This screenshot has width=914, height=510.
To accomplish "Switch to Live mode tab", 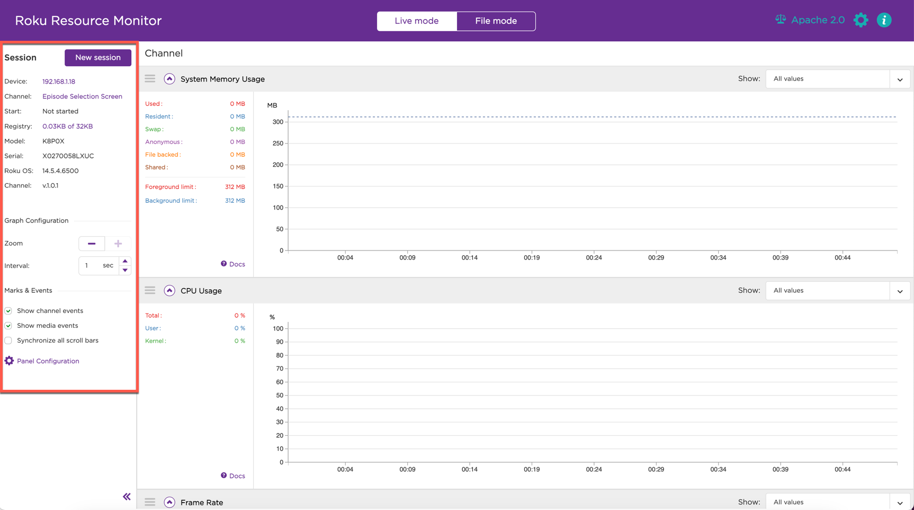I will (x=416, y=21).
